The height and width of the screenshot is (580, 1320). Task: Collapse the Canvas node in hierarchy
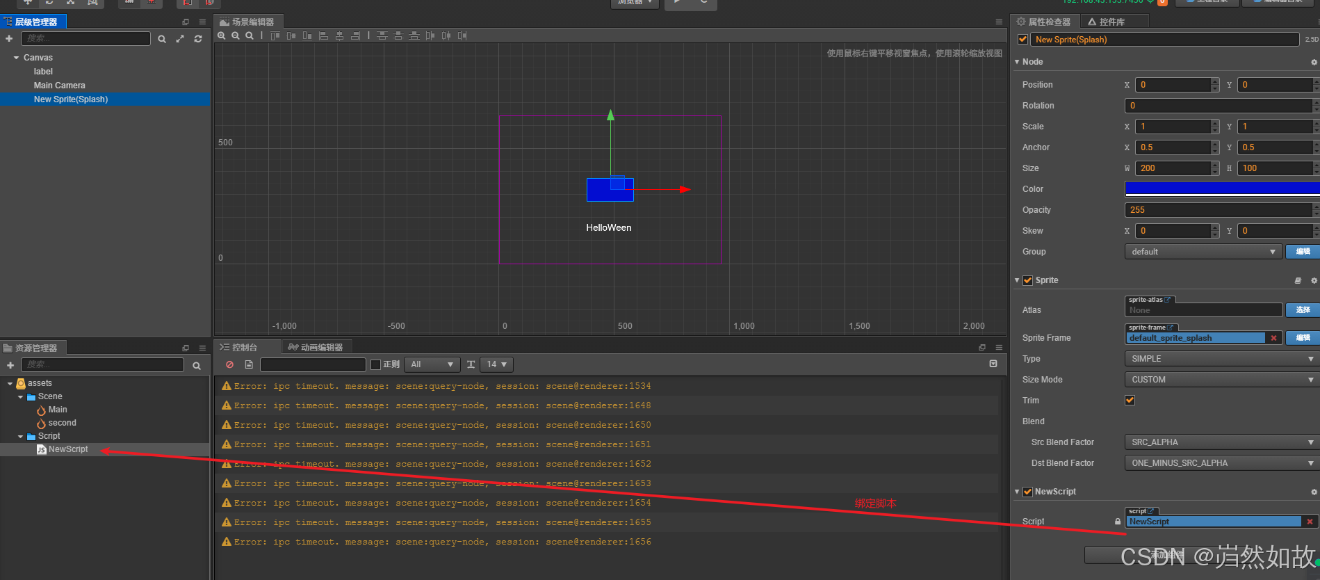pos(16,58)
